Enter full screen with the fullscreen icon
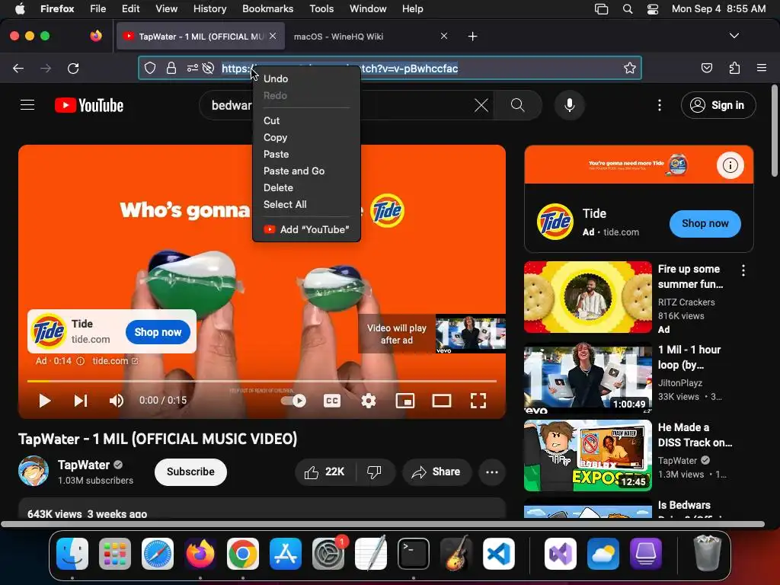This screenshot has height=585, width=780. 478,401
